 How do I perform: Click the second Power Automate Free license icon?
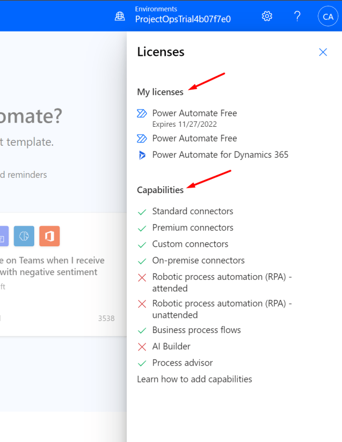(x=142, y=138)
